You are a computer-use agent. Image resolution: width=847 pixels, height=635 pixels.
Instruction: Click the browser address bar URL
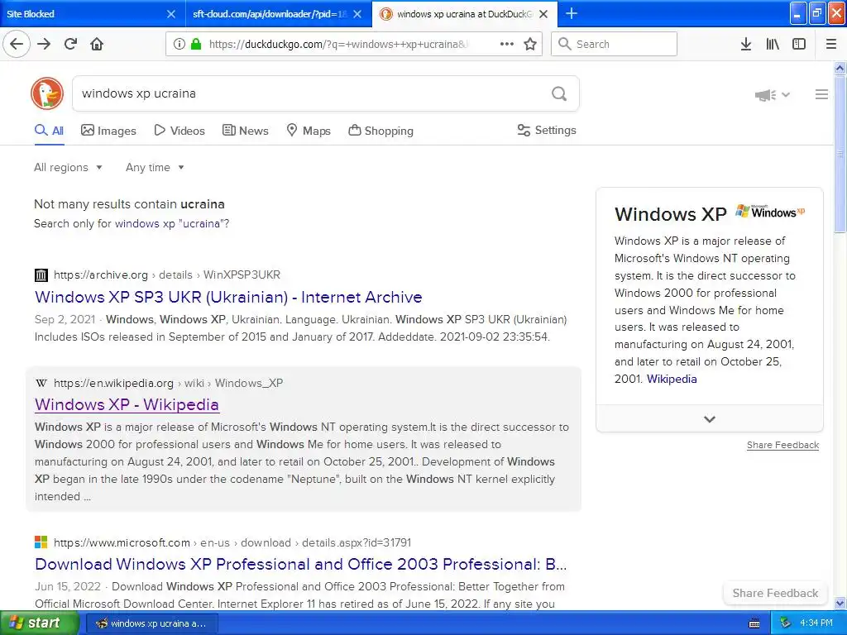338,44
